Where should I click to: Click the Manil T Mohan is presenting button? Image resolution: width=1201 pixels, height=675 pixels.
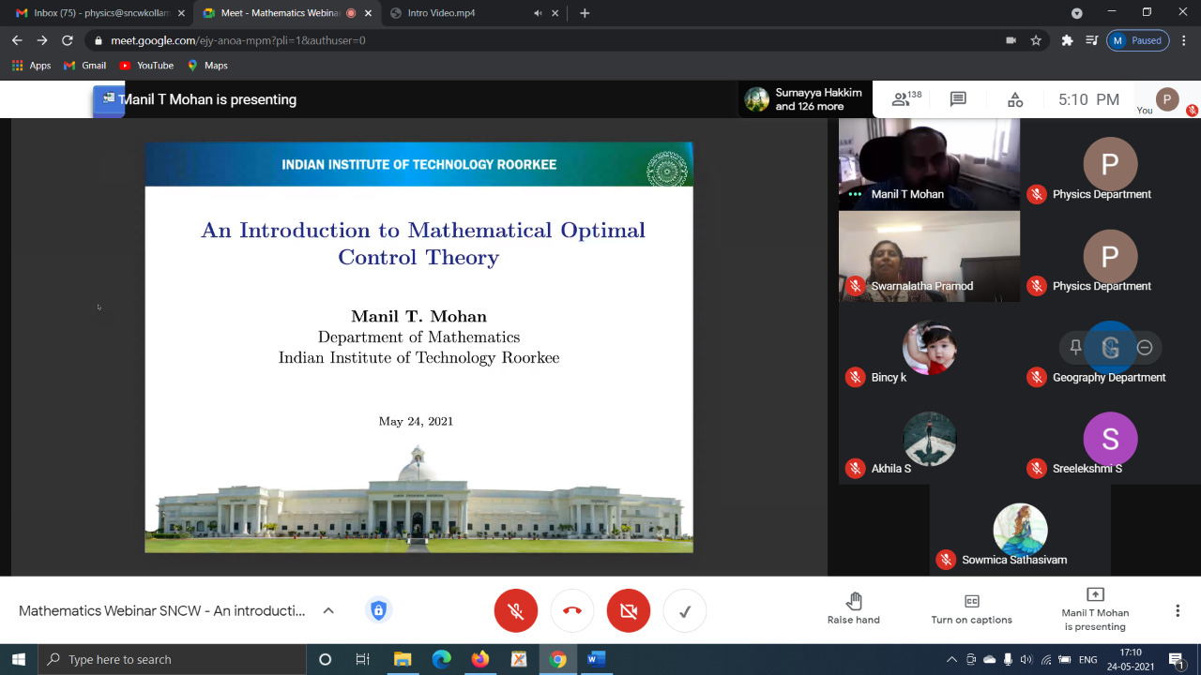tap(1095, 609)
